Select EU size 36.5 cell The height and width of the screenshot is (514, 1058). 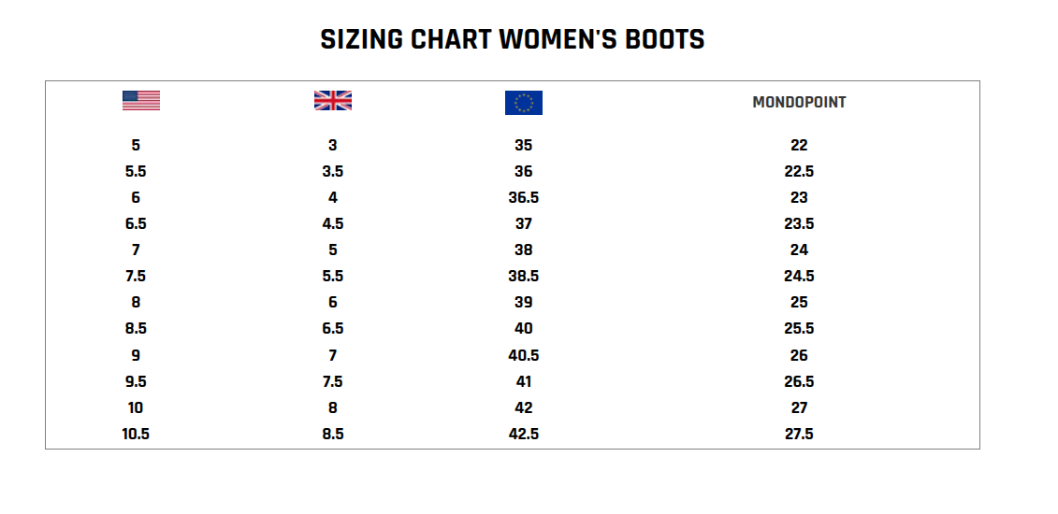pyautogui.click(x=524, y=197)
